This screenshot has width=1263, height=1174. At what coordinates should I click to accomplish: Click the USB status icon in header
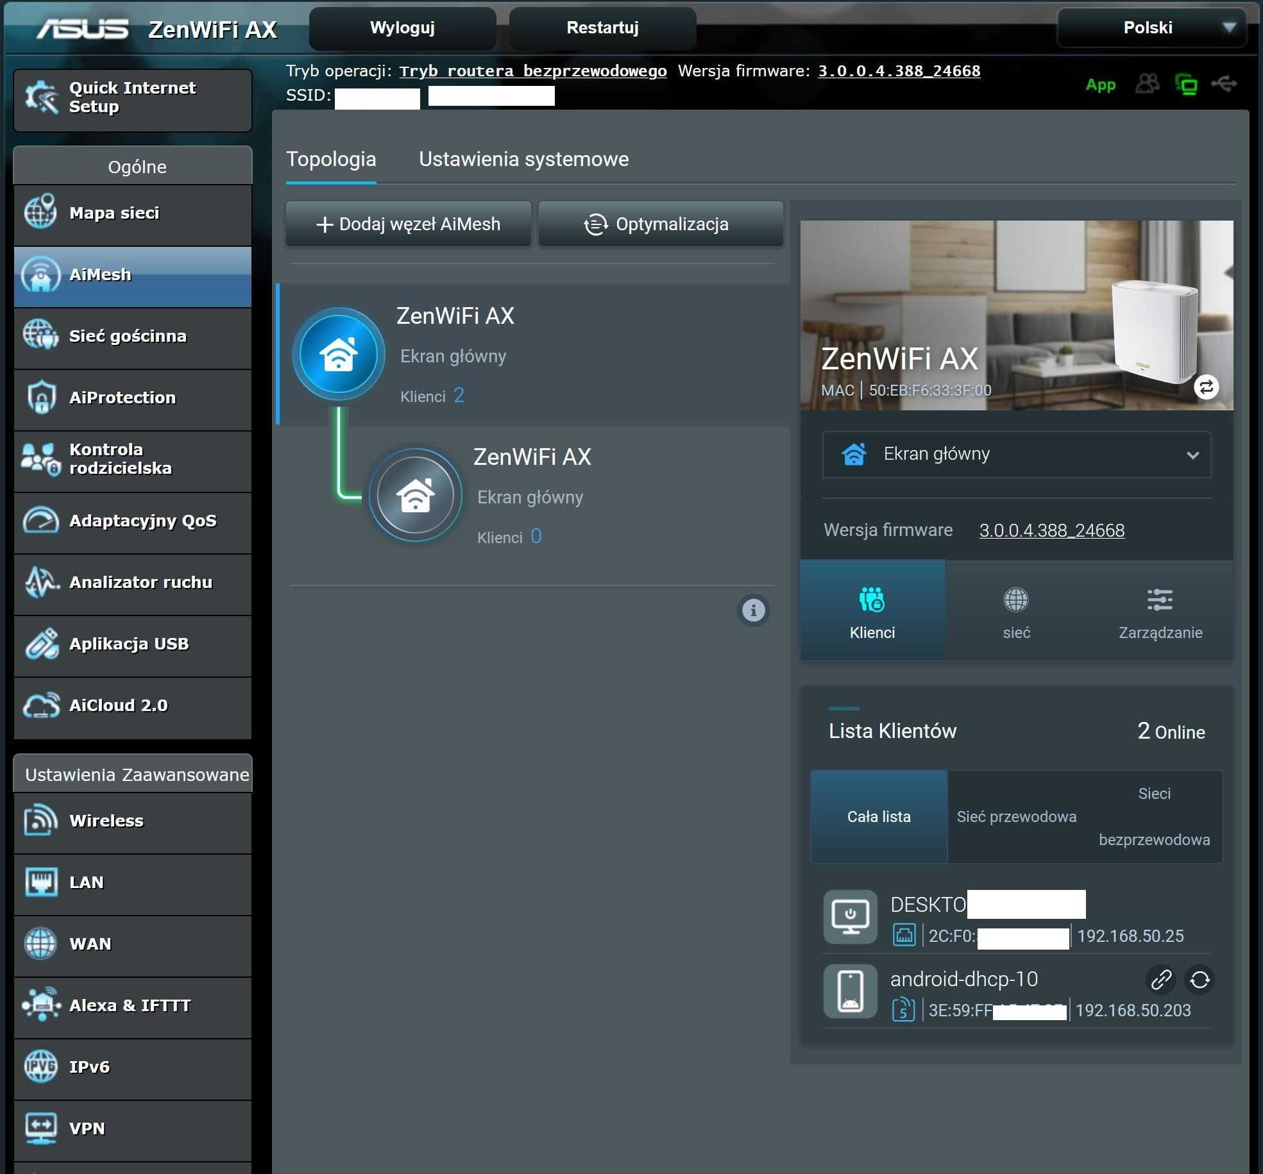click(x=1224, y=83)
